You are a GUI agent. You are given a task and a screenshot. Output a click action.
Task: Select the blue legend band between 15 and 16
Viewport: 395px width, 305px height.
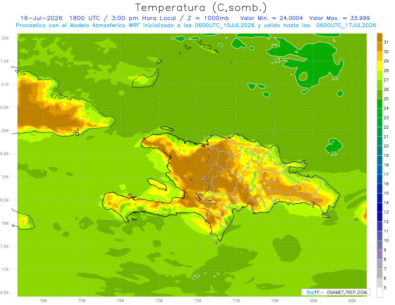380,189
